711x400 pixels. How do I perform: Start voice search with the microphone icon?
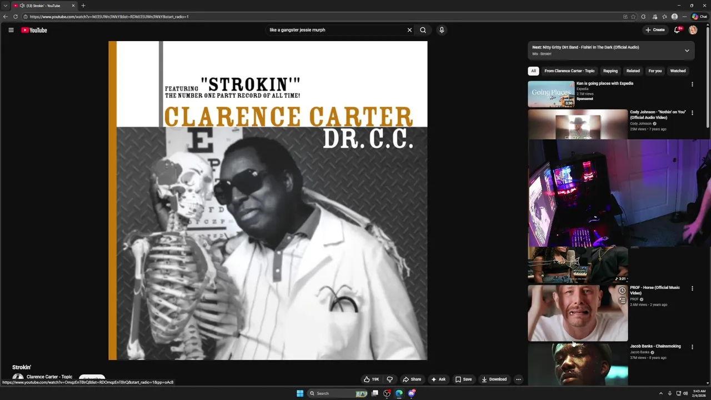[442, 30]
